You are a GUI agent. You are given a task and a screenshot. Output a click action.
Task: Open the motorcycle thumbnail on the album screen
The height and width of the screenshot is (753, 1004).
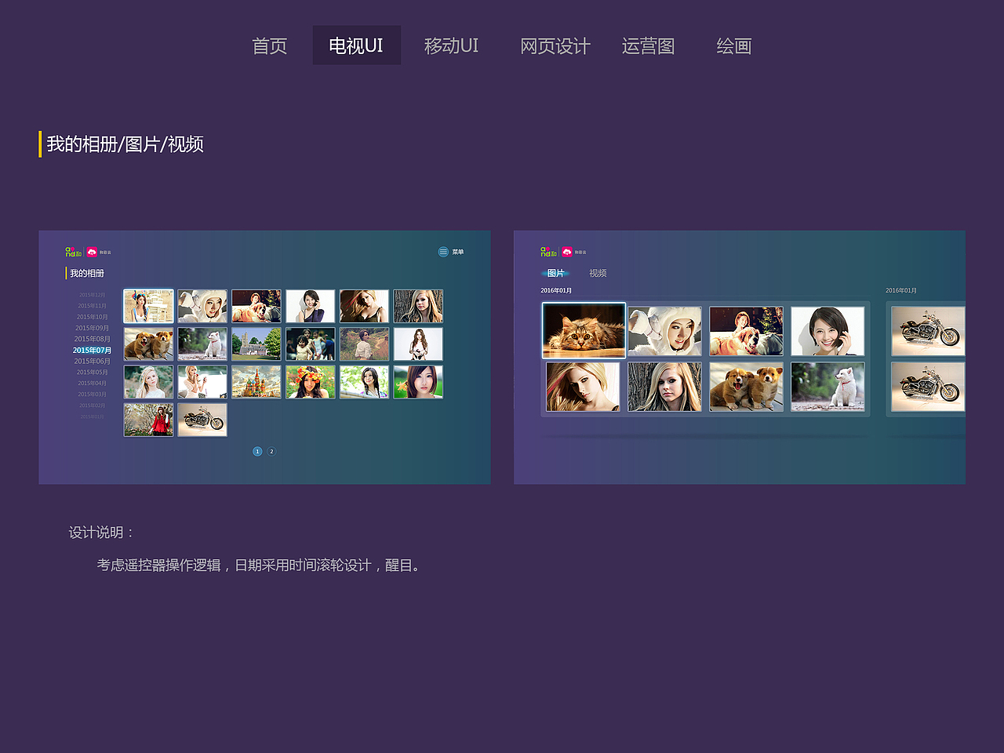(x=202, y=420)
